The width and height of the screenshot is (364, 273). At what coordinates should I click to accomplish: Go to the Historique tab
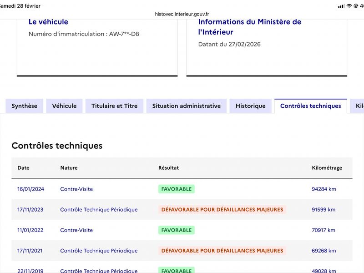click(x=250, y=106)
